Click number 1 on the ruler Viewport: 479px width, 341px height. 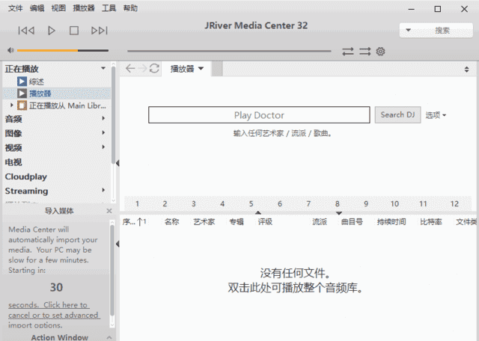point(137,203)
